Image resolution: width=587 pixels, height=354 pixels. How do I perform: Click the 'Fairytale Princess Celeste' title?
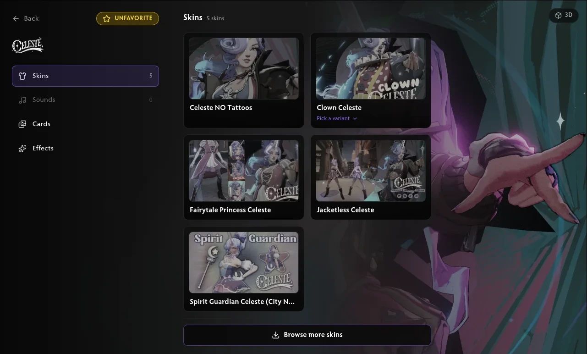[x=230, y=210]
